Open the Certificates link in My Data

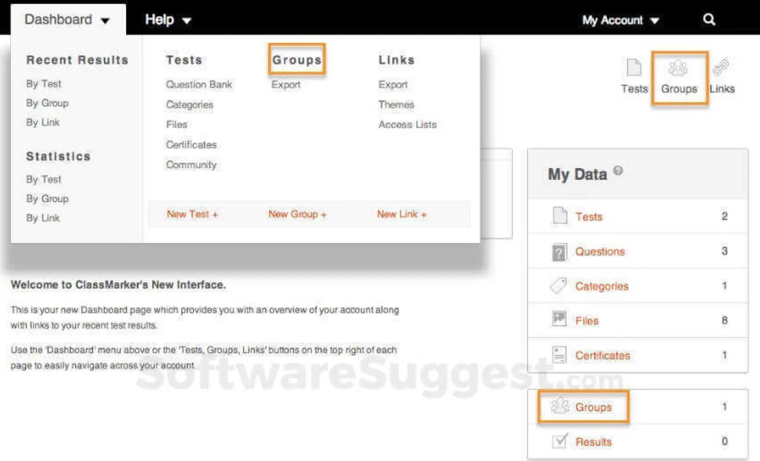pos(602,355)
